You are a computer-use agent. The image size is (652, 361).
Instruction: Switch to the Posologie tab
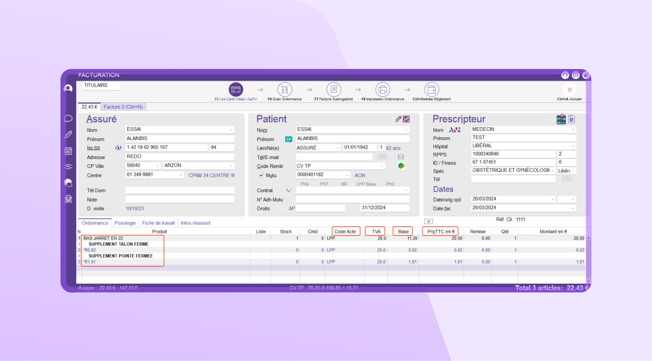[125, 223]
